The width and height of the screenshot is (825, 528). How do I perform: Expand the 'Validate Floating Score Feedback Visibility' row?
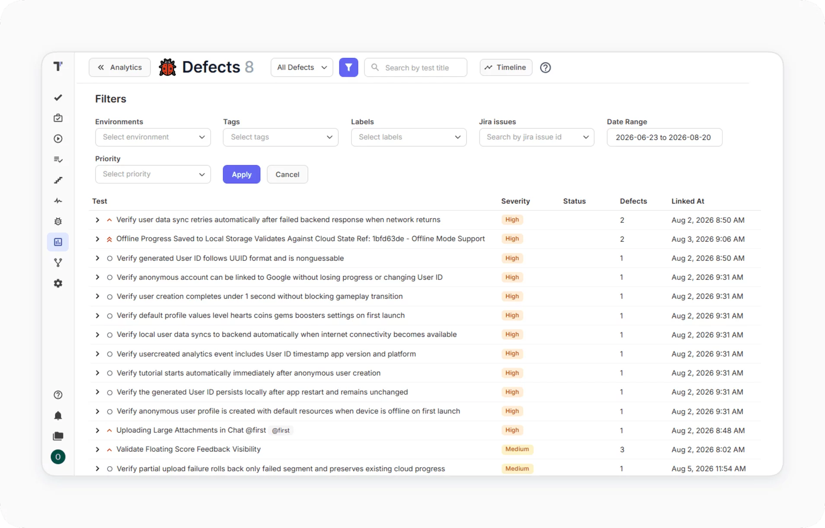tap(97, 450)
